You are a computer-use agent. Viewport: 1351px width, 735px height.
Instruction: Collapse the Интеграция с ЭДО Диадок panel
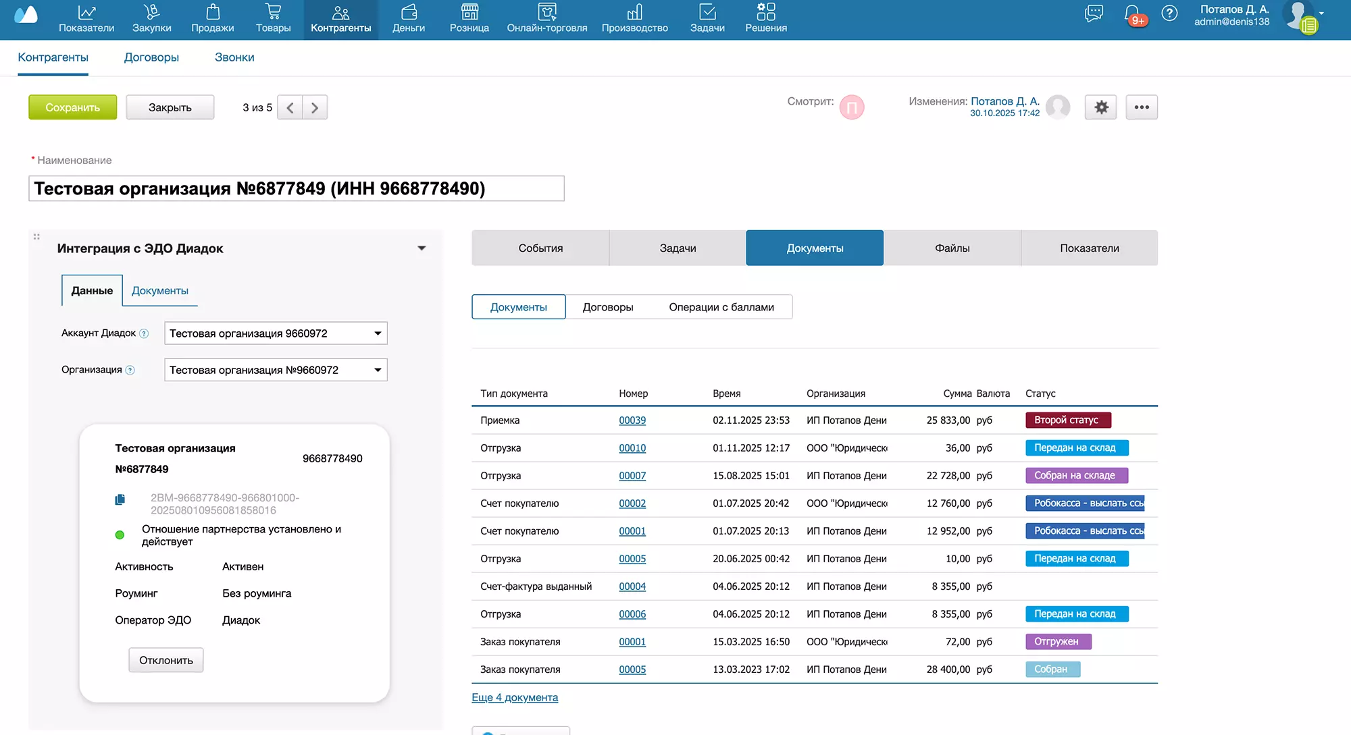(x=422, y=248)
